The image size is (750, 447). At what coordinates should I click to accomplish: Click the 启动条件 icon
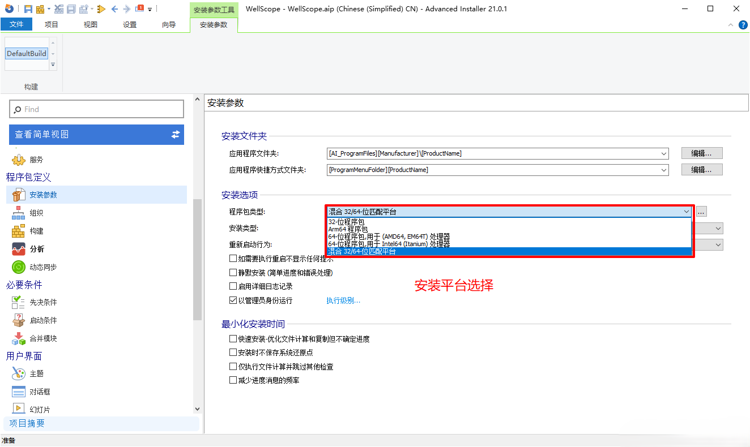tap(19, 320)
